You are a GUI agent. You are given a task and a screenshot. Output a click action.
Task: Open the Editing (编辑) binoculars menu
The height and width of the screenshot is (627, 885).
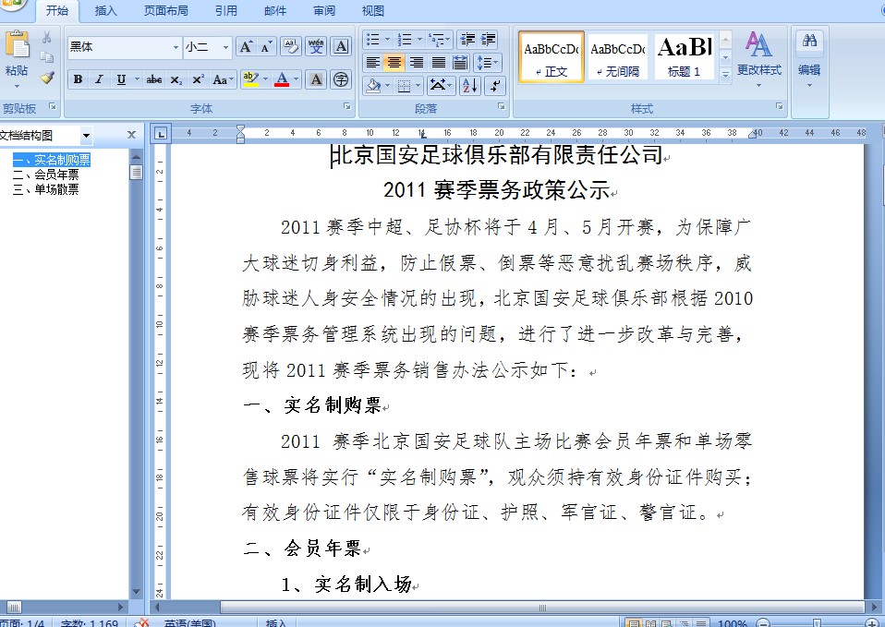click(809, 59)
